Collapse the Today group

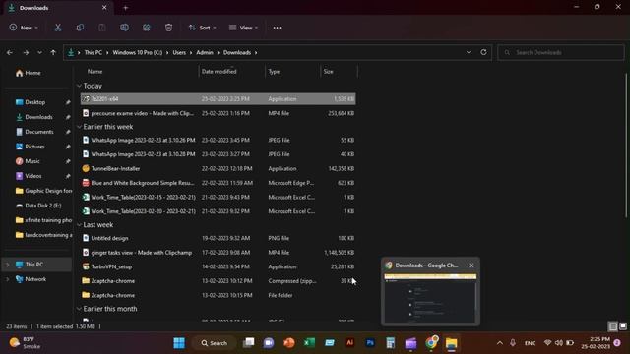point(79,86)
